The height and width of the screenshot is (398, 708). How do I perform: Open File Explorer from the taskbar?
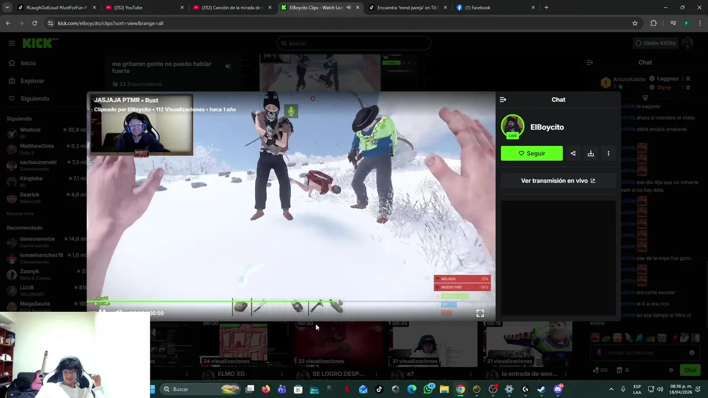pos(444,389)
